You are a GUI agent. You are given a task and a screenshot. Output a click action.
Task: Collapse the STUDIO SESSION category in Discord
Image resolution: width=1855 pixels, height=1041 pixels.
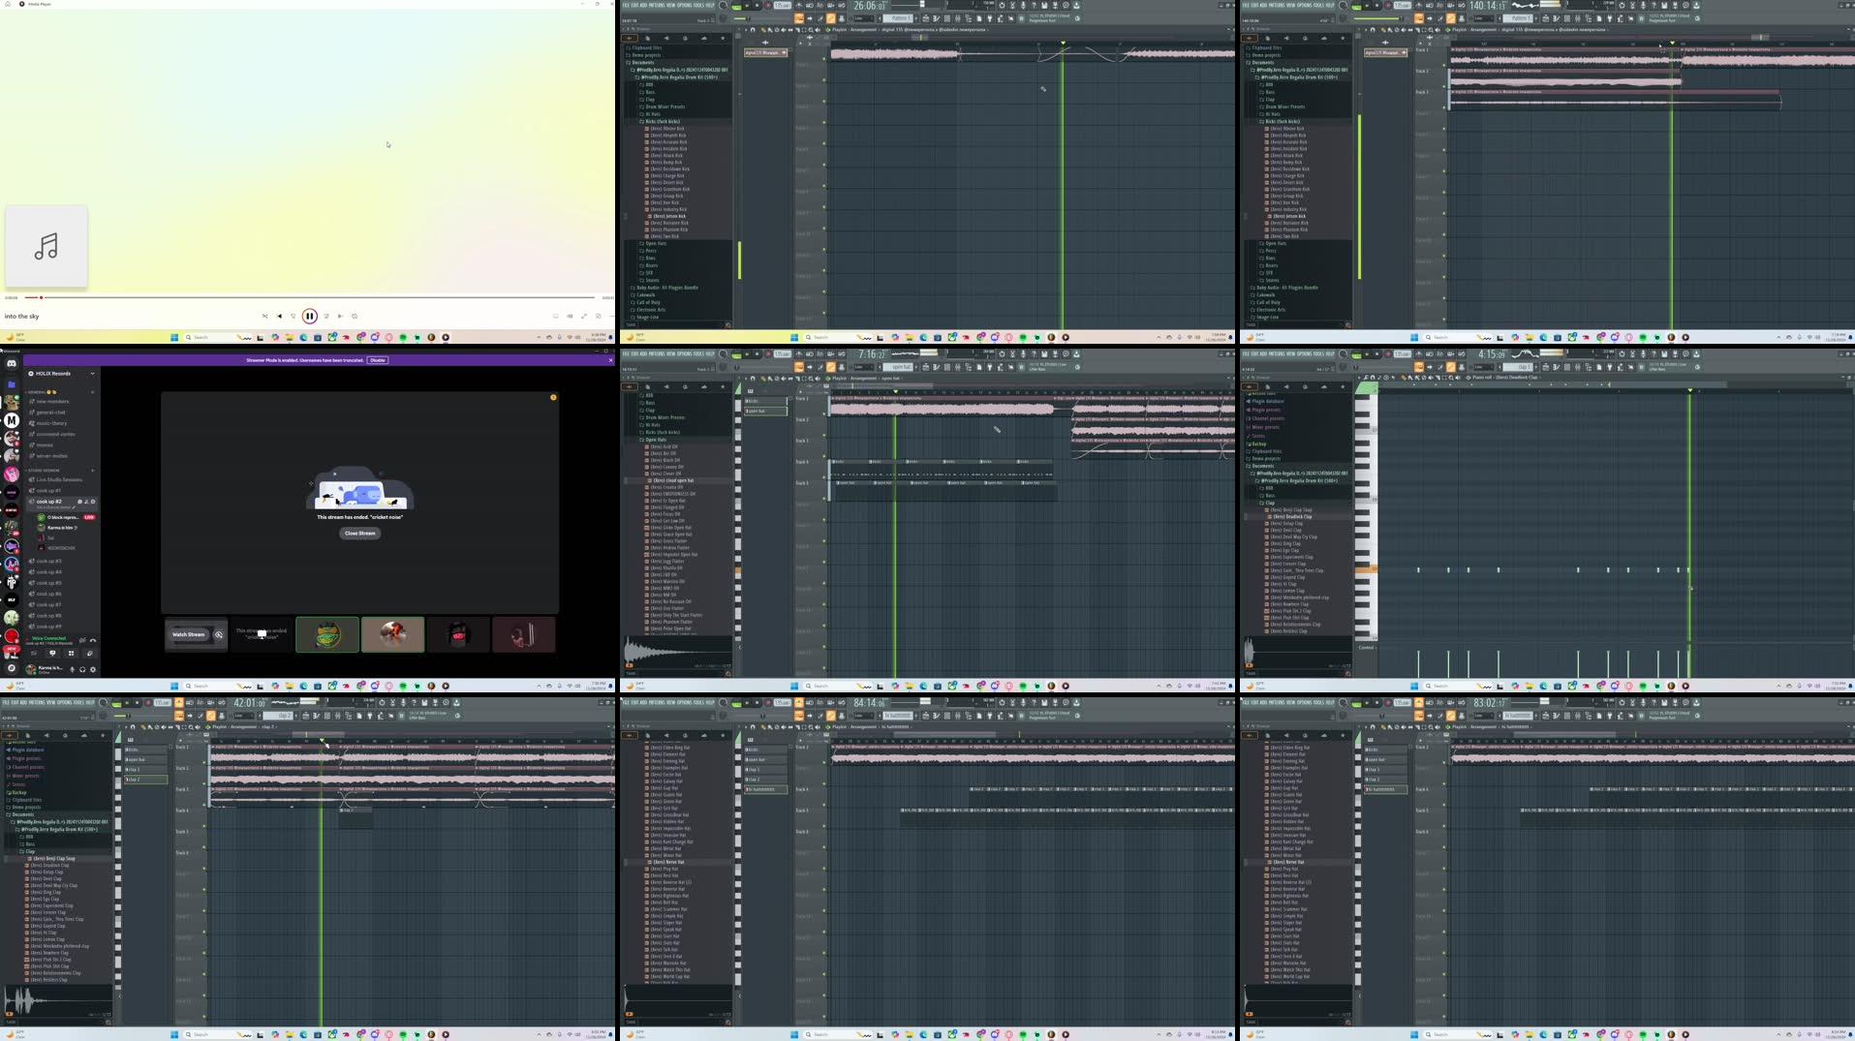(x=45, y=471)
